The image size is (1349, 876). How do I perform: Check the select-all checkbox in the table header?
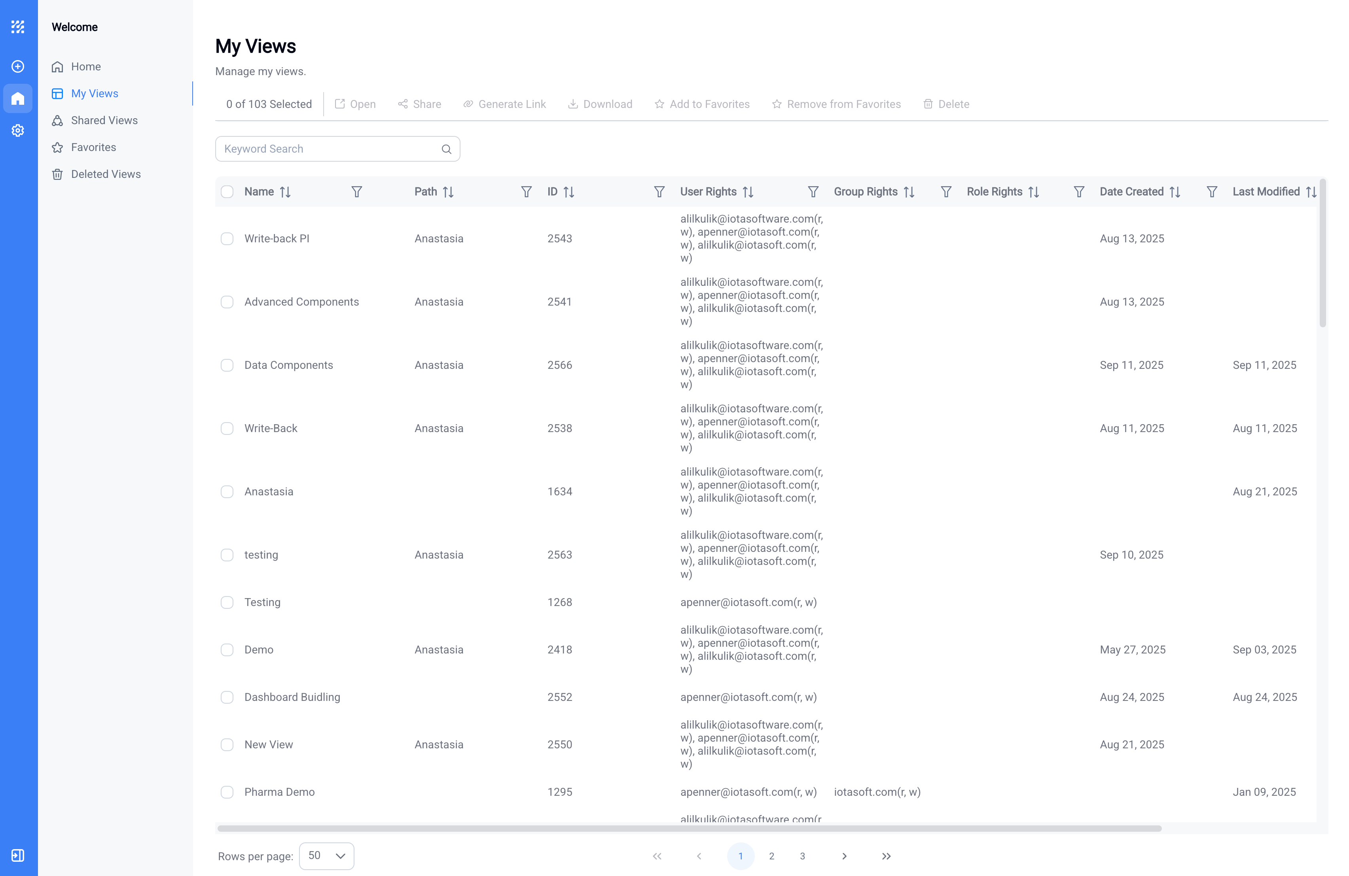coord(227,191)
